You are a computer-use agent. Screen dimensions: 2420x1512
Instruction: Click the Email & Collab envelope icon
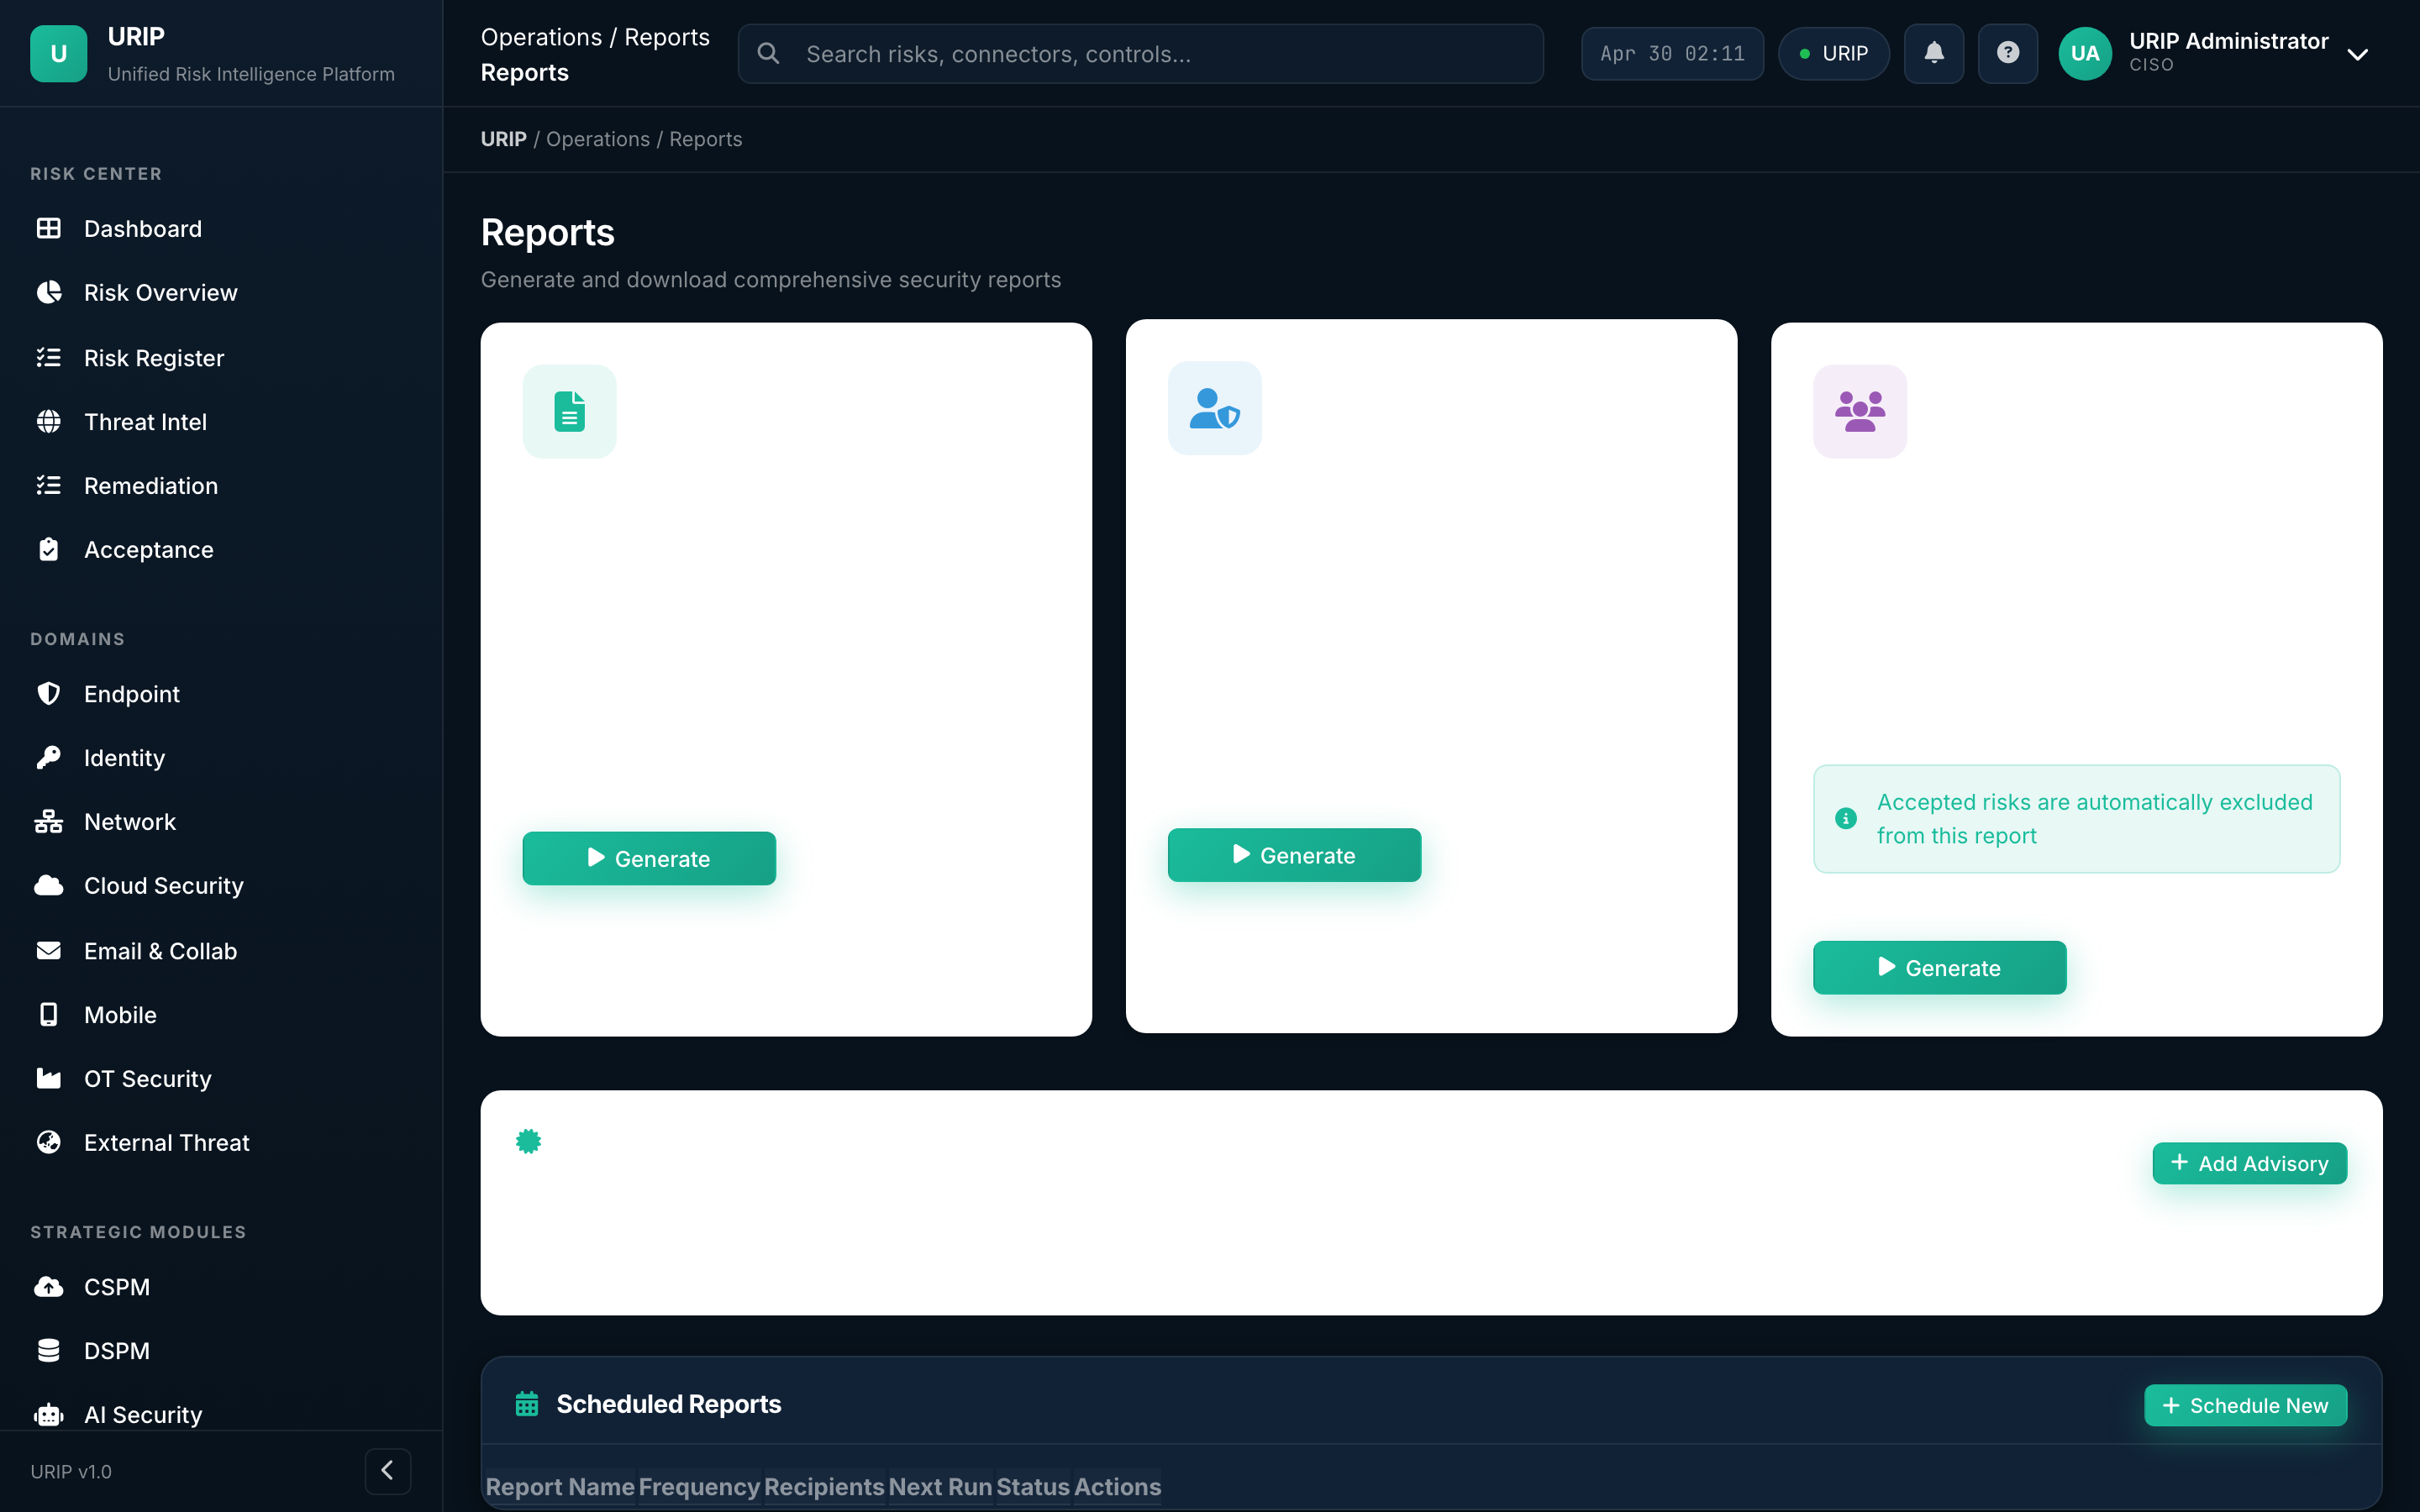pyautogui.click(x=48, y=951)
